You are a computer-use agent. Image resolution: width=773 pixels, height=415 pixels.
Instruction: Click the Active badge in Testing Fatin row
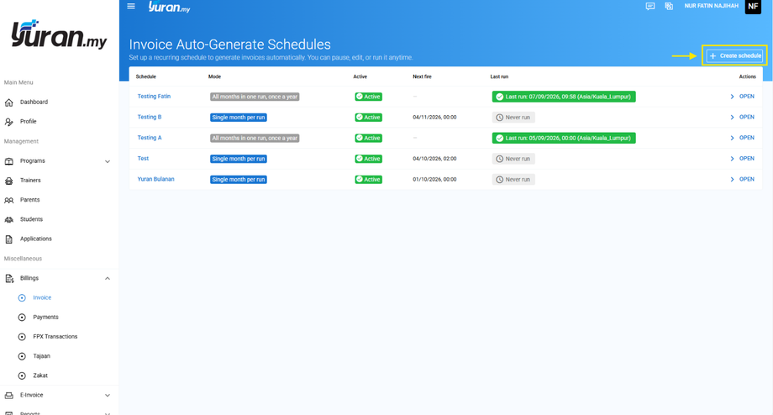coord(368,97)
